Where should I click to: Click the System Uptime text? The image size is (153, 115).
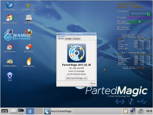click(x=134, y=68)
